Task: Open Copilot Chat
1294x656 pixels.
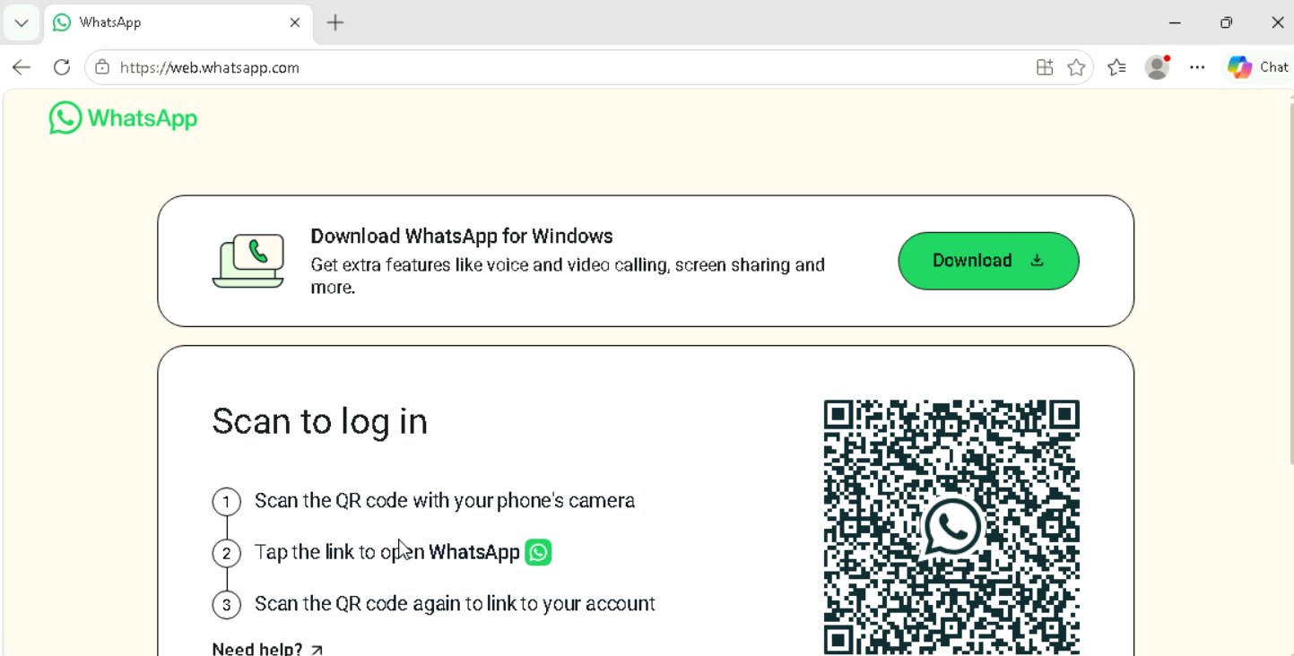Action: coord(1259,67)
